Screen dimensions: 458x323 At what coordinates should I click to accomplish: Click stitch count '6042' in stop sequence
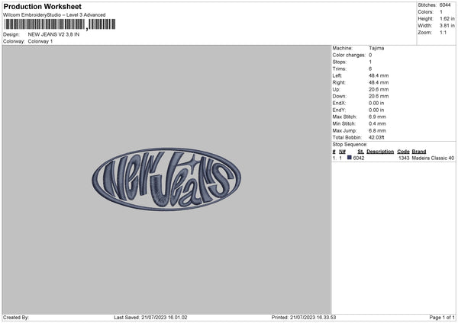(x=359, y=158)
